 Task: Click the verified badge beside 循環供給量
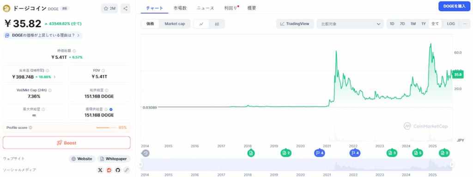click(x=111, y=109)
